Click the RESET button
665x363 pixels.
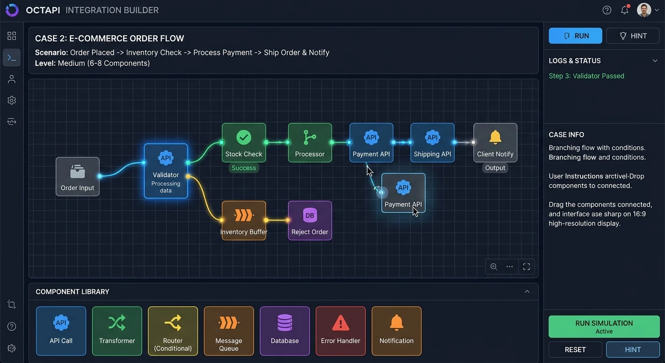click(575, 350)
